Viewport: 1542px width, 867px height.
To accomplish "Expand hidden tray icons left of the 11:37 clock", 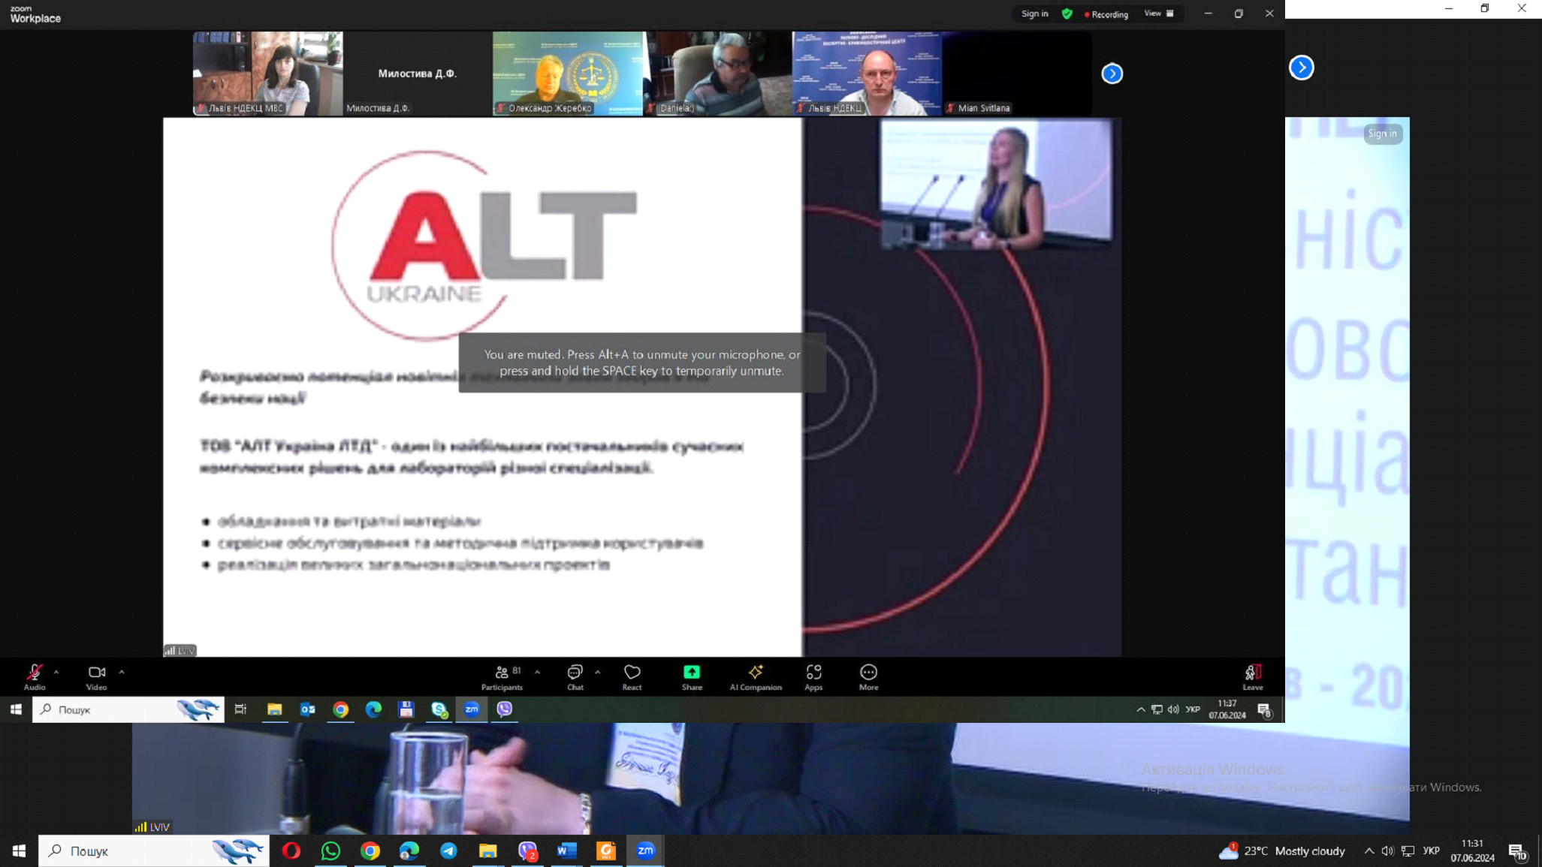I will [x=1140, y=709].
